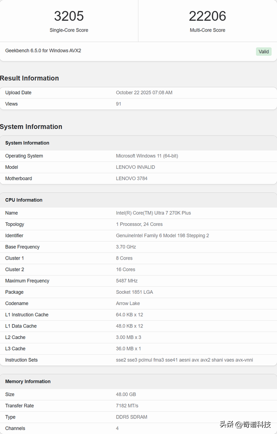The width and height of the screenshot is (277, 434).
Task: Select the multi-core score 22206
Action: point(207,16)
